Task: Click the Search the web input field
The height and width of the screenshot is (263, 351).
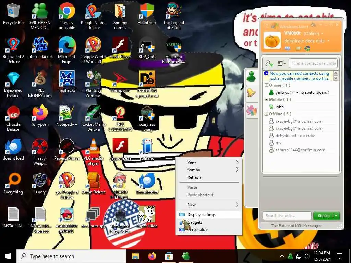Action: tap(287, 216)
